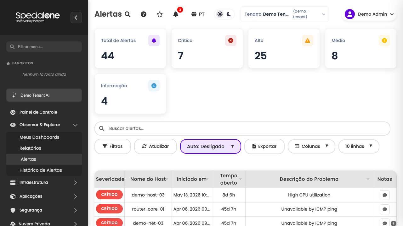The width and height of the screenshot is (403, 226).
Task: Click the Notas column header
Action: pyautogui.click(x=385, y=179)
